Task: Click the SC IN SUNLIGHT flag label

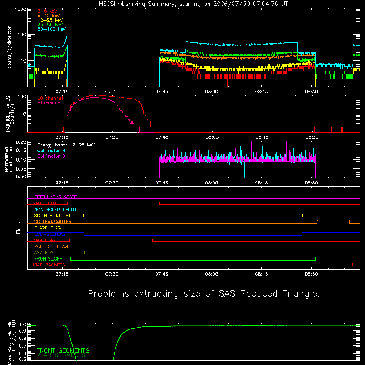Action: pos(52,215)
